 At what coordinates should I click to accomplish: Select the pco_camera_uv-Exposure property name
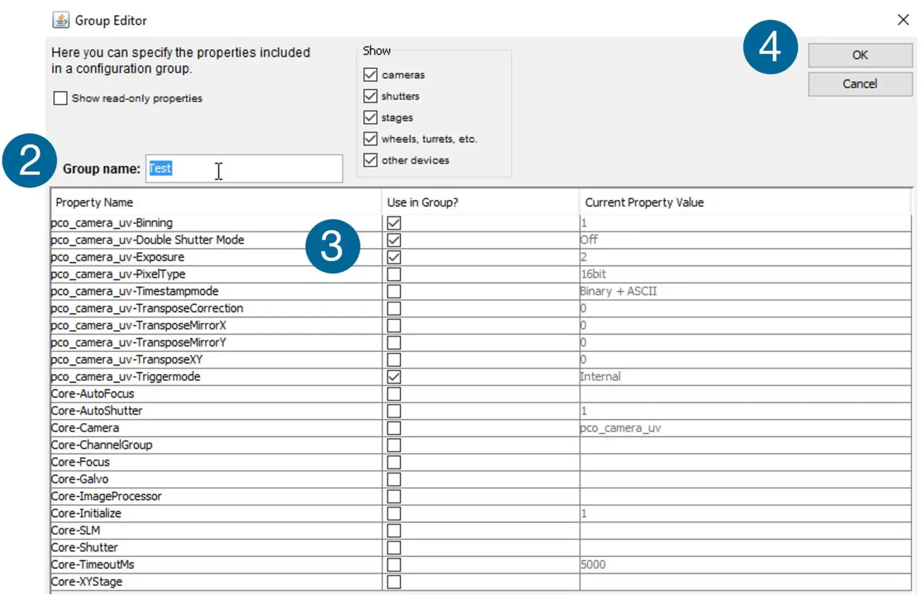117,257
